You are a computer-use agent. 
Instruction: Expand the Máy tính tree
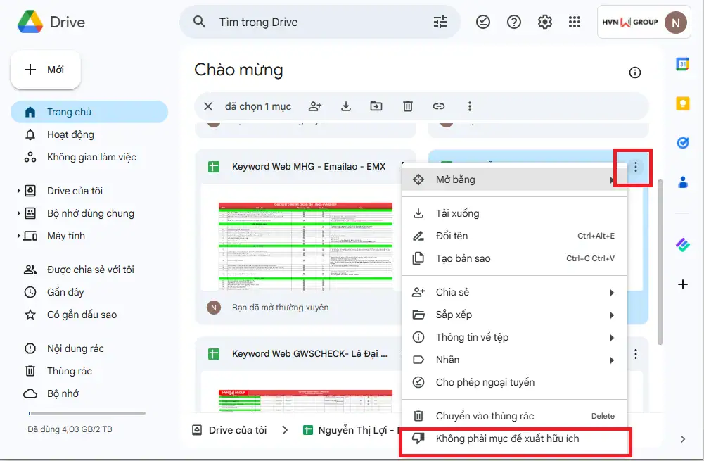[x=19, y=236]
